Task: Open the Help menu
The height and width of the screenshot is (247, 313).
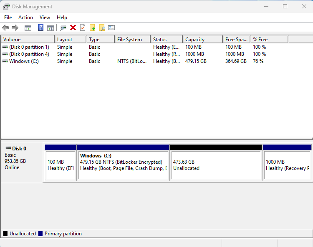Action: pos(62,17)
